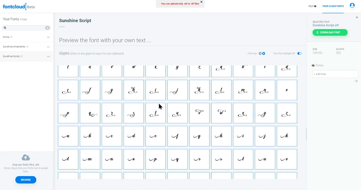Viewport: 361px width, 190px height.
Task: Click the 'Drop your fonts' upload text
Action: [26, 165]
